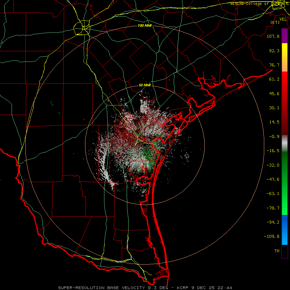Pick the purple segment of the color bar

(x=285, y=36)
